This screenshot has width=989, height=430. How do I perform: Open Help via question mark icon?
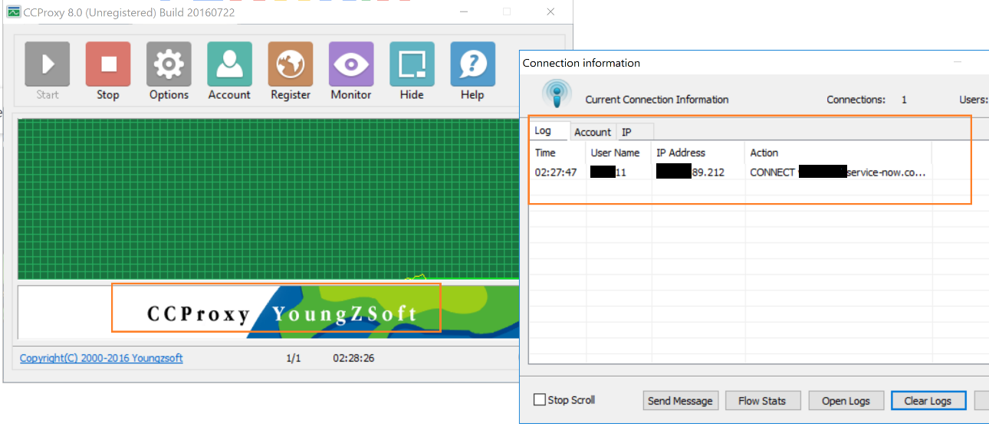click(x=472, y=64)
